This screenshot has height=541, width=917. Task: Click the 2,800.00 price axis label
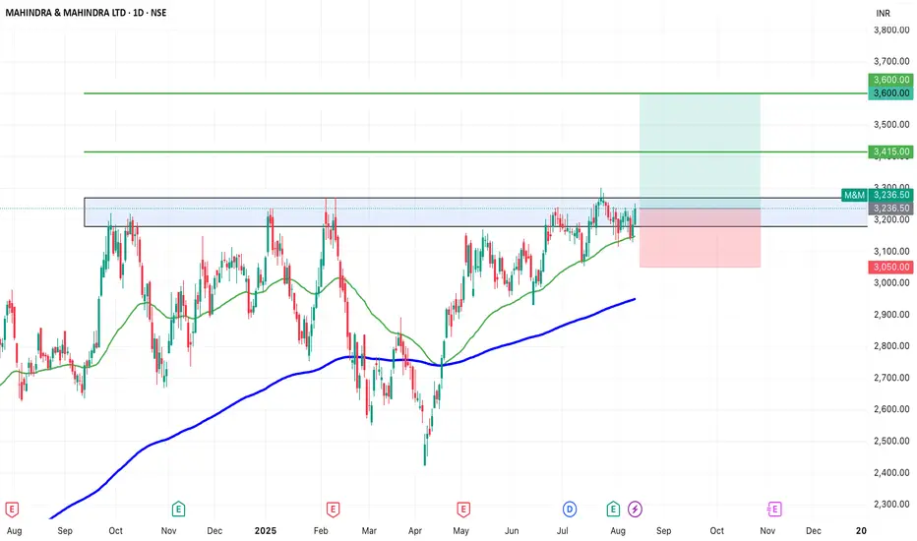[891, 345]
